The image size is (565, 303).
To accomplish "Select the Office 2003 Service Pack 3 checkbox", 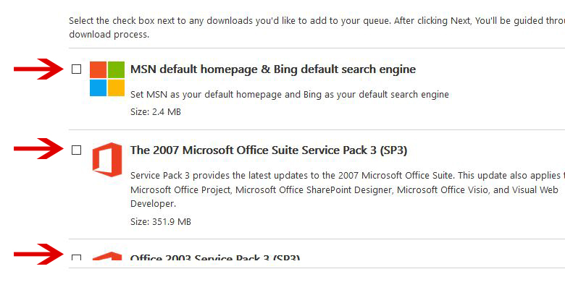I will pos(77,258).
